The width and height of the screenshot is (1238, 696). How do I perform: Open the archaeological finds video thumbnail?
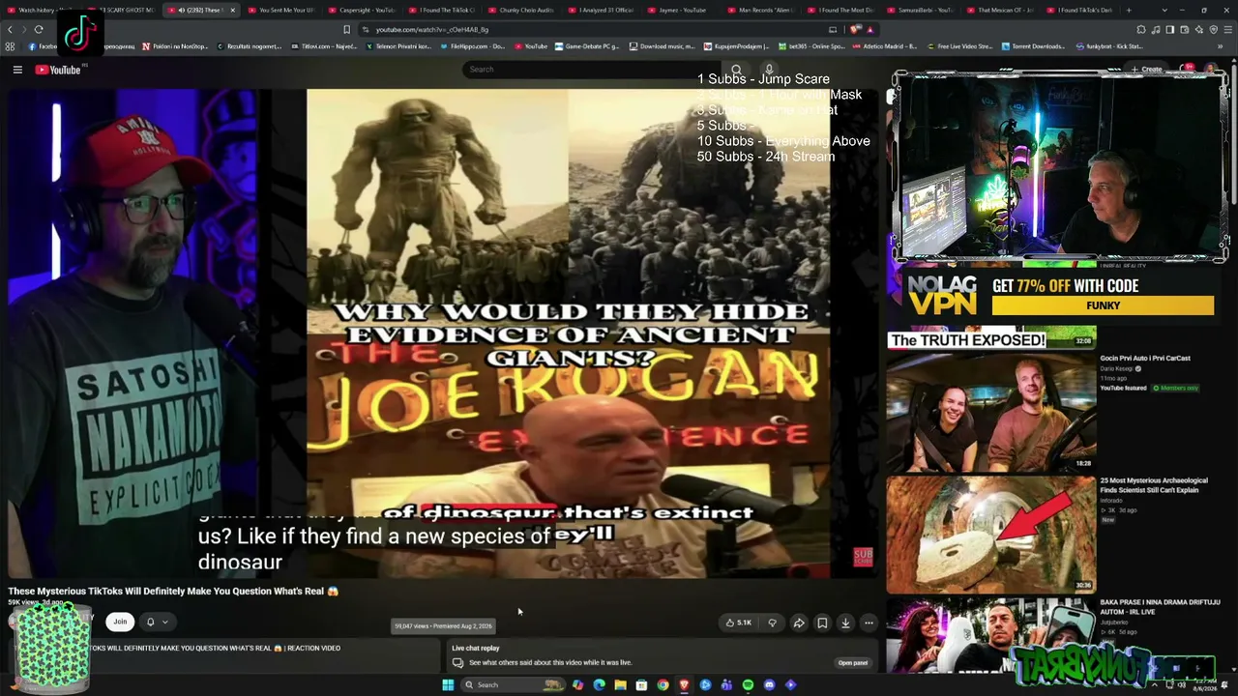tap(991, 533)
